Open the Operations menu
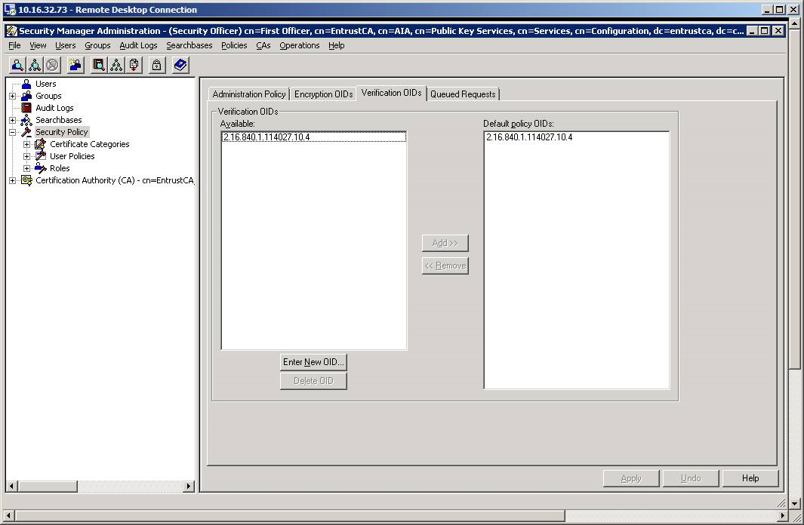The height and width of the screenshot is (525, 804). click(x=299, y=45)
